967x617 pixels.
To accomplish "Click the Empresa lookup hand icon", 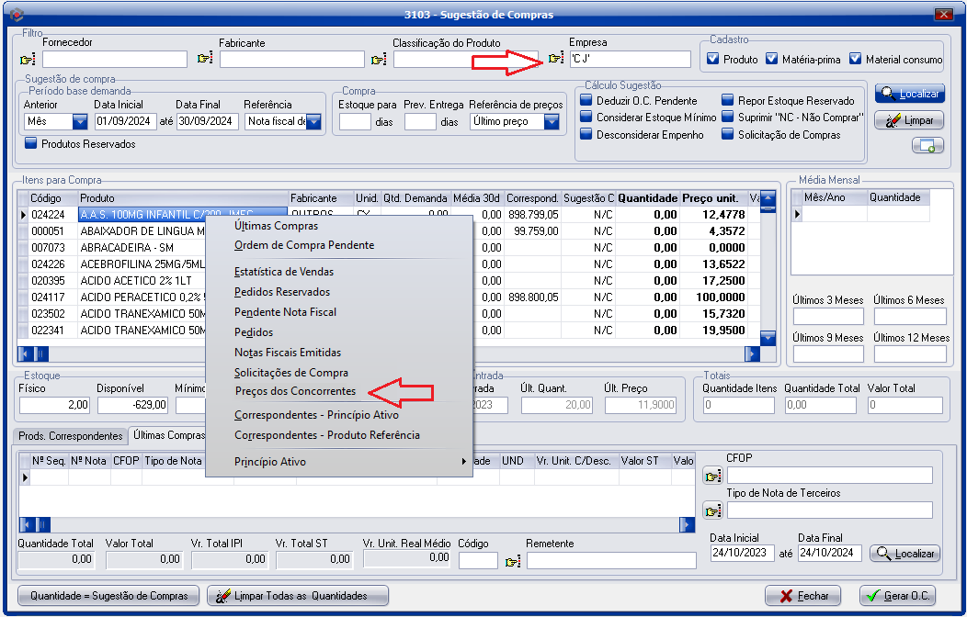I will point(554,60).
